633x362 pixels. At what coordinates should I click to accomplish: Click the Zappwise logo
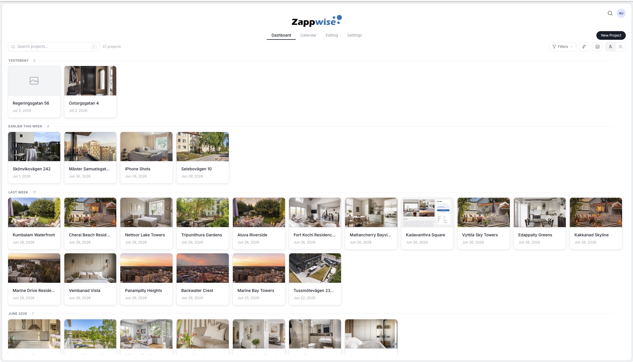(316, 21)
